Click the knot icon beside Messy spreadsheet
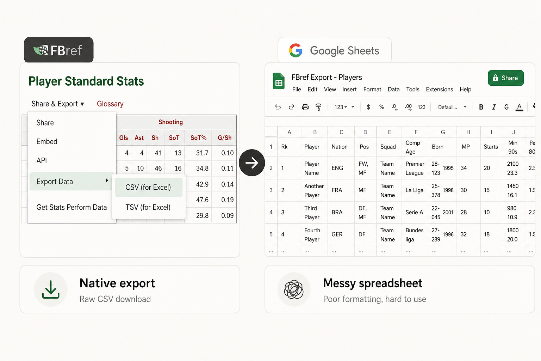 (x=294, y=289)
